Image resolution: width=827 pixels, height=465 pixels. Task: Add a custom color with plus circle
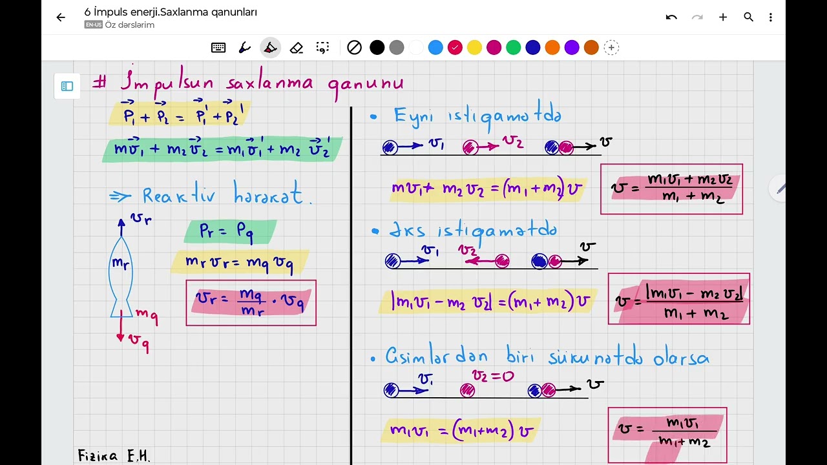click(x=611, y=47)
